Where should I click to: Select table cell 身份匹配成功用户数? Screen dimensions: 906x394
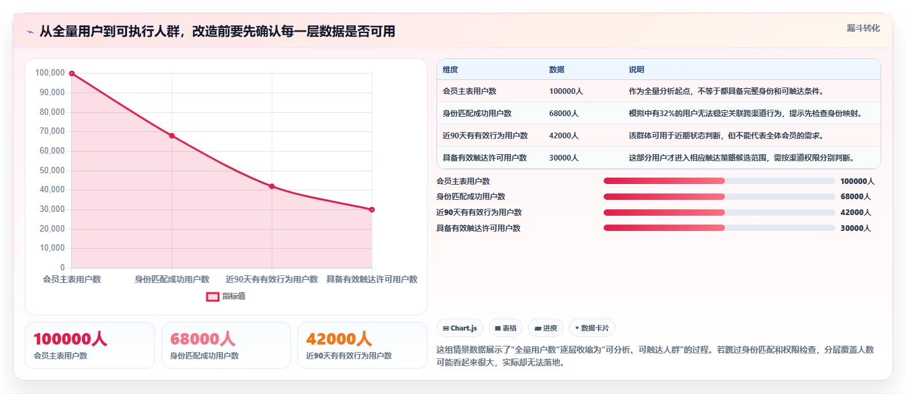[x=477, y=114]
